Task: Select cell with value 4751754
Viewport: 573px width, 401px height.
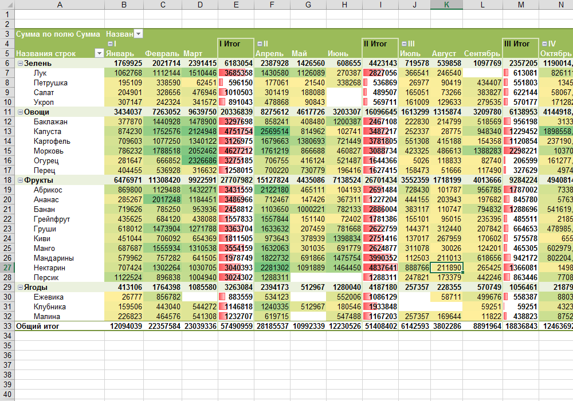Action: tap(236, 132)
